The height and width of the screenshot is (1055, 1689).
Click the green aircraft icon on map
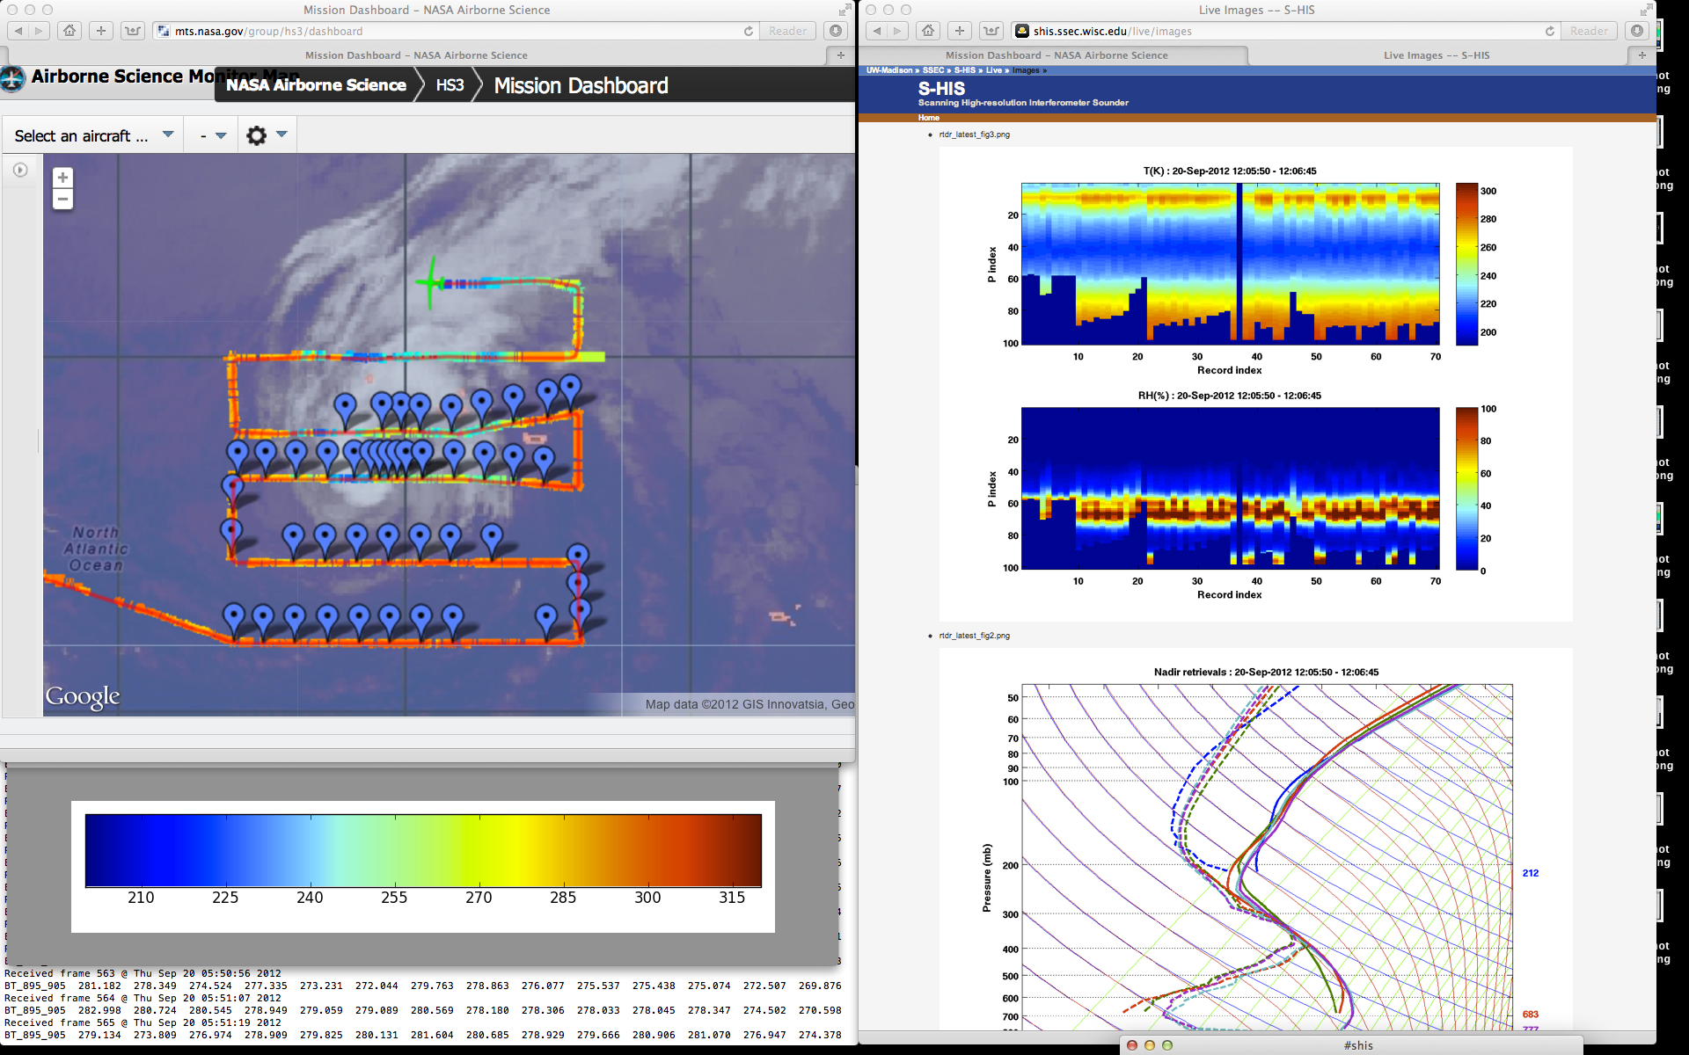(x=430, y=282)
